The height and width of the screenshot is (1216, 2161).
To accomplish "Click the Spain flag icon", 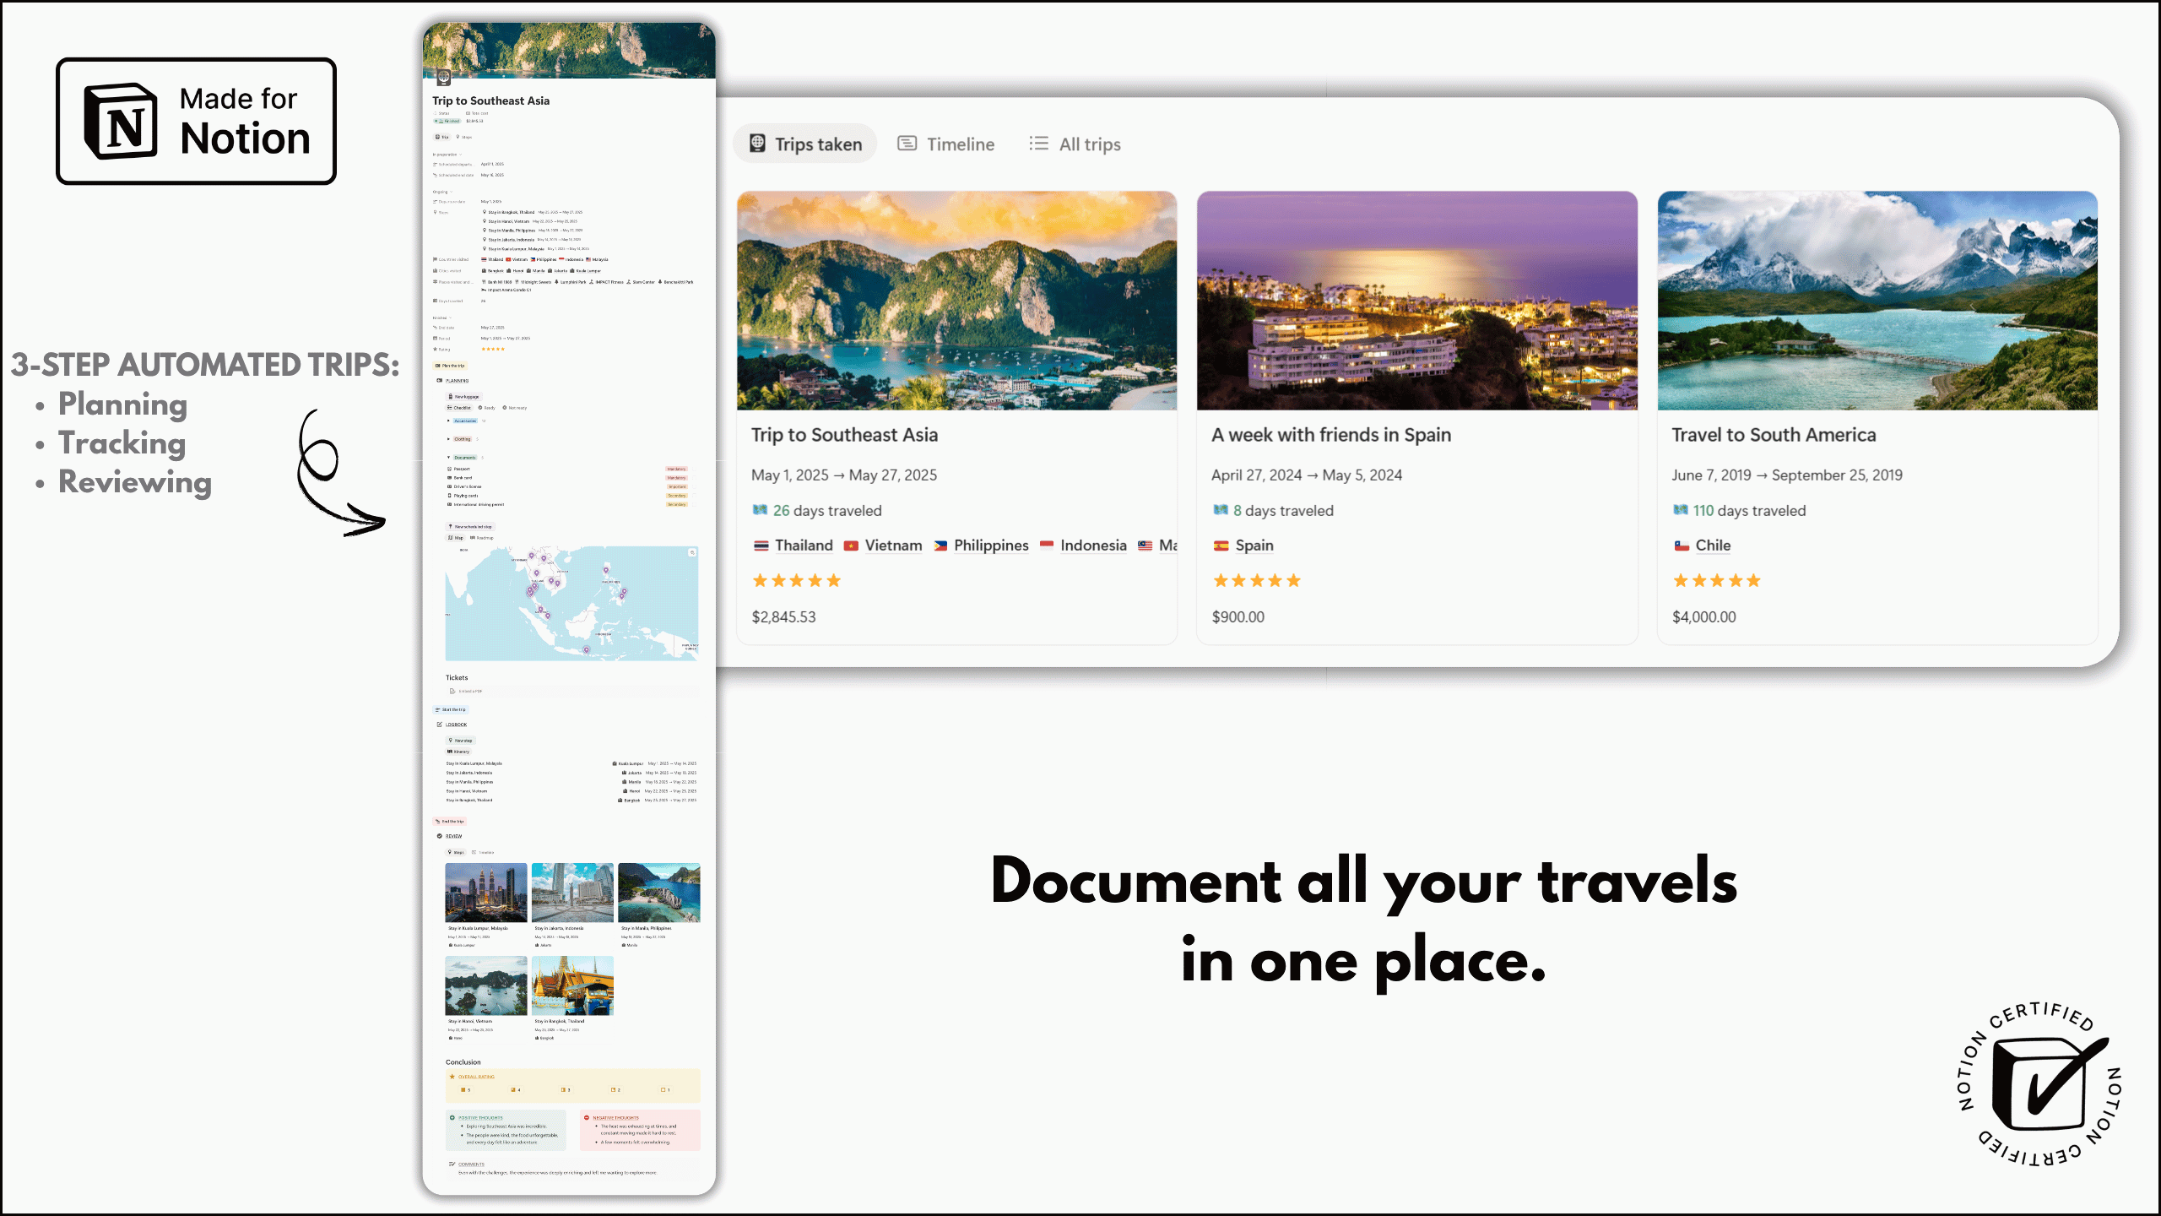I will (1221, 546).
